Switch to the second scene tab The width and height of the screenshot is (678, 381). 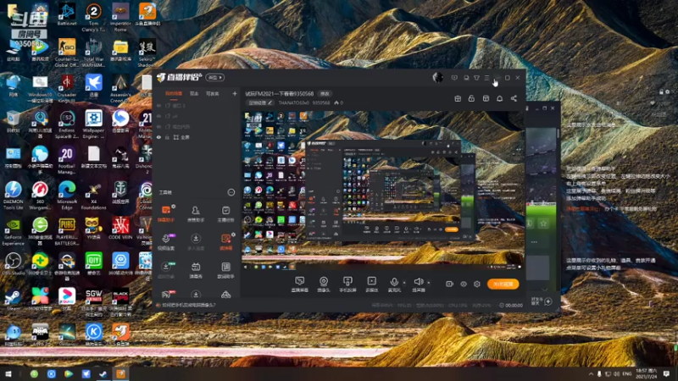pyautogui.click(x=194, y=93)
